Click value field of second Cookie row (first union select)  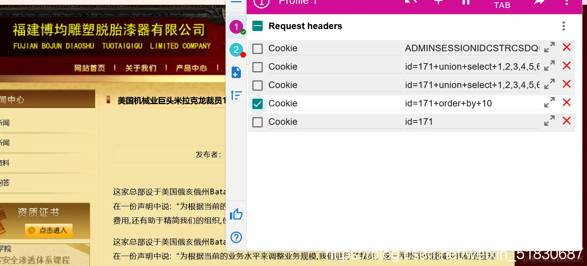(x=472, y=67)
